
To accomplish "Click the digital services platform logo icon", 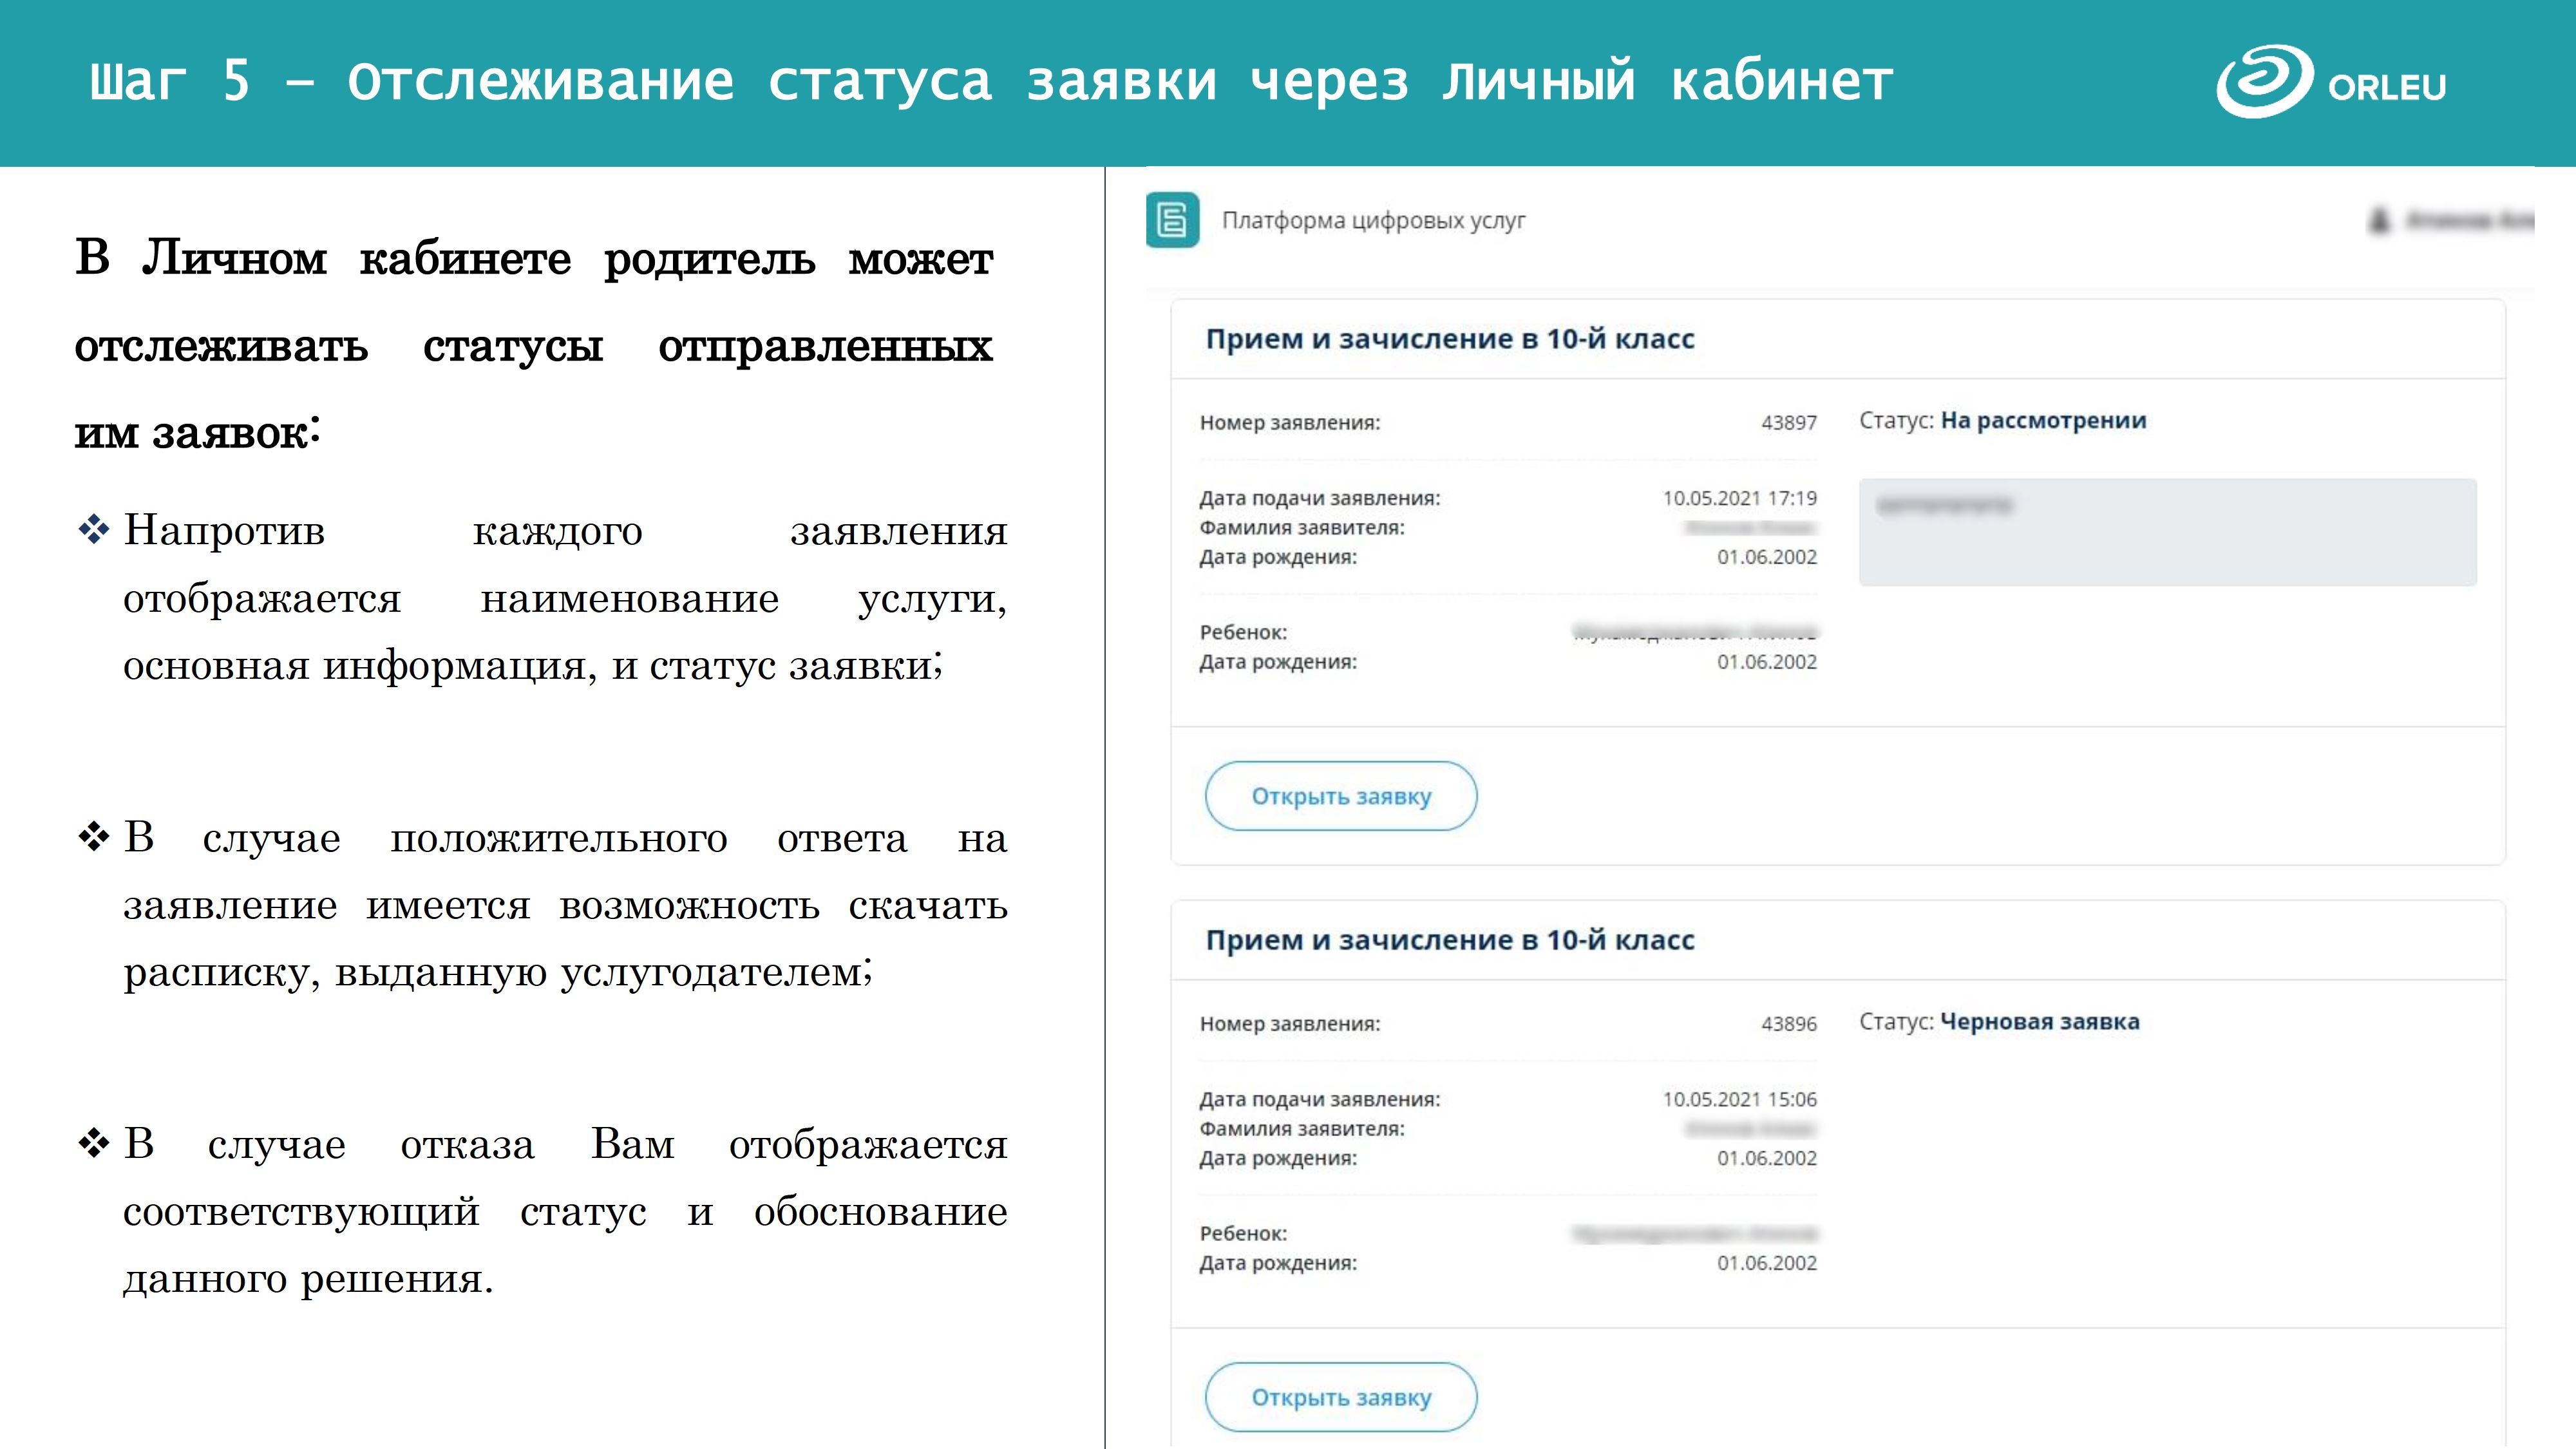I will tap(1172, 219).
